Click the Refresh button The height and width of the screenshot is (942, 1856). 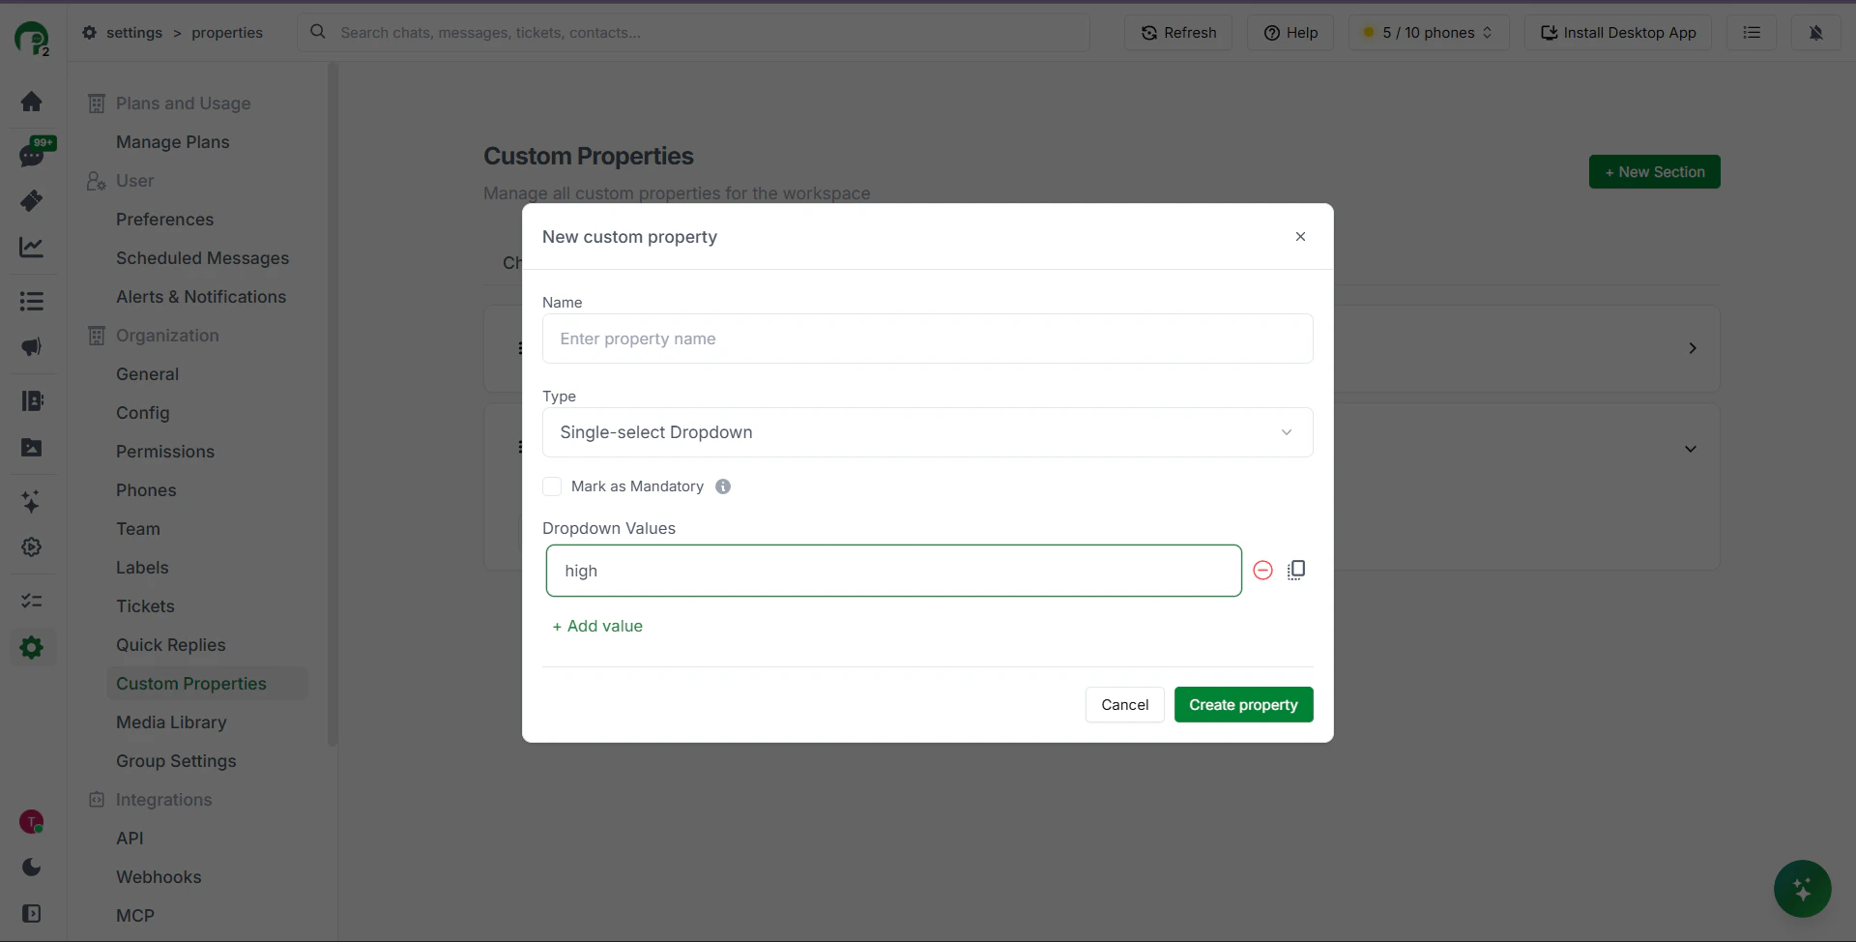(x=1178, y=33)
